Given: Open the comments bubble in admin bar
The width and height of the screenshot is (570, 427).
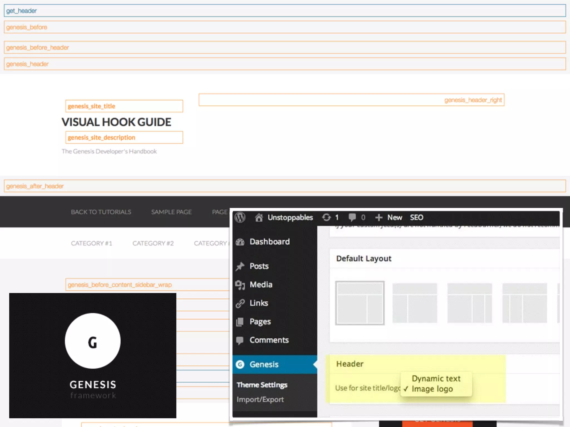Looking at the screenshot, I should pyautogui.click(x=352, y=217).
